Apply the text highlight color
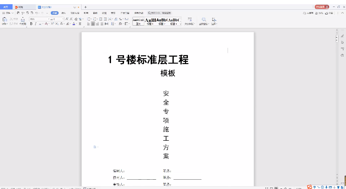346x189 pixels. click(x=67, y=24)
